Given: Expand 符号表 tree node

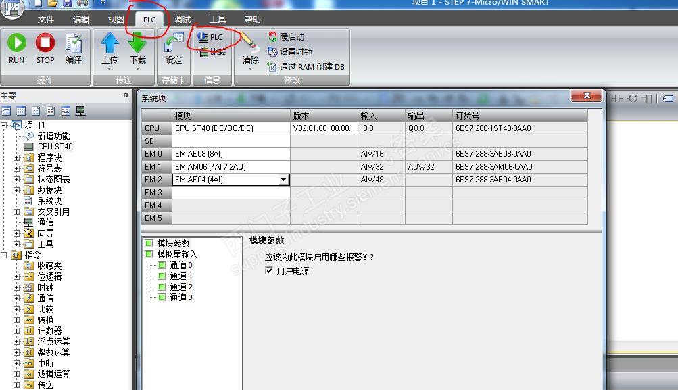Looking at the screenshot, I should tap(16, 168).
